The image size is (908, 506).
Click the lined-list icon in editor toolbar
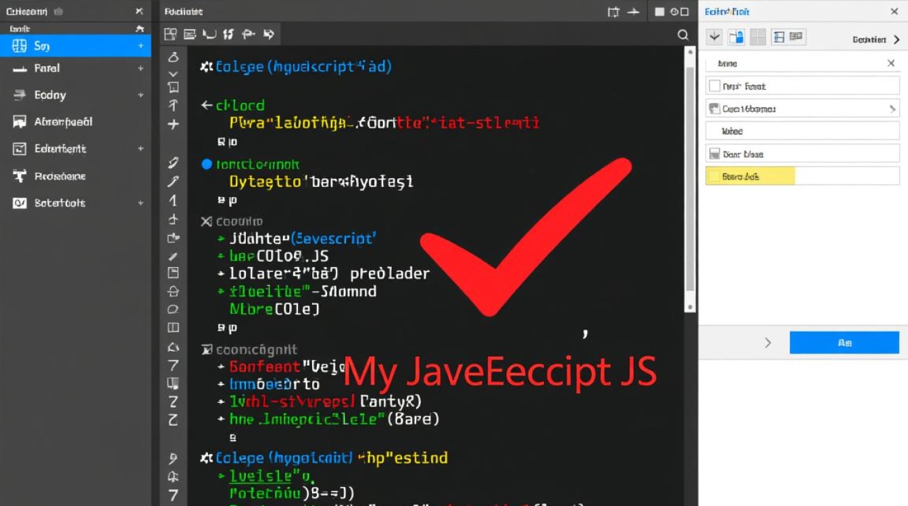click(x=190, y=34)
